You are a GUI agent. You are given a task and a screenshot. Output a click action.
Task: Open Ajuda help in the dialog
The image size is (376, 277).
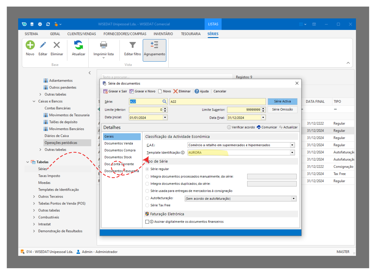point(202,91)
